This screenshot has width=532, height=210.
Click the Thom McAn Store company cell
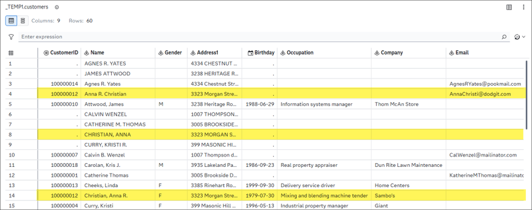(409, 104)
